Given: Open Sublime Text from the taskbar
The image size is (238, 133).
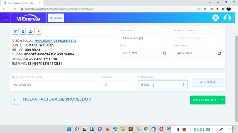Looking at the screenshot, I should pos(131,129).
